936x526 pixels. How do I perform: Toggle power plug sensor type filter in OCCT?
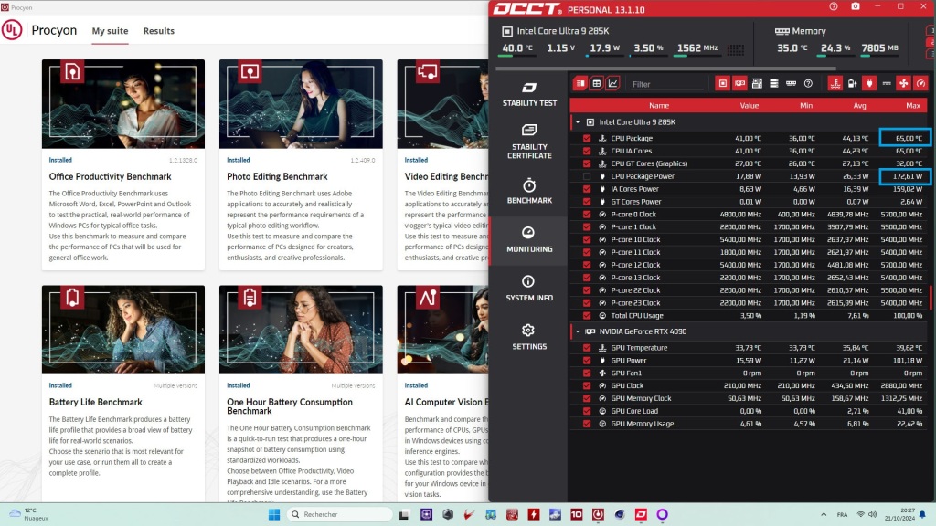[x=869, y=83]
